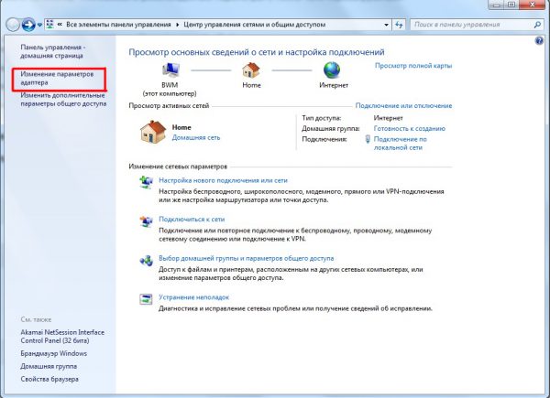Image resolution: width=550 pixels, height=398 pixels.
Task: Click the magnifier search icon
Action: coord(537,25)
